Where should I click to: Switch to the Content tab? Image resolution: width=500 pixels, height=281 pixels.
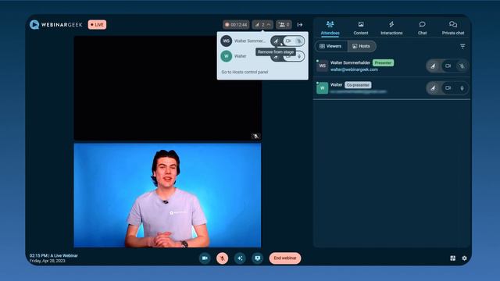point(361,28)
